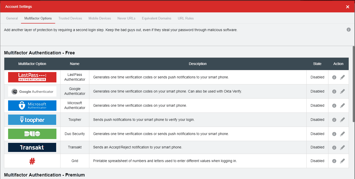This screenshot has width=355, height=179.
Task: Click the Transakt logo
Action: coord(32,147)
